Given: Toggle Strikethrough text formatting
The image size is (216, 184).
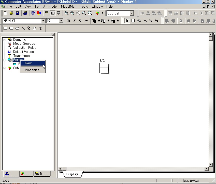Looking at the screenshot, I should point(86,21).
